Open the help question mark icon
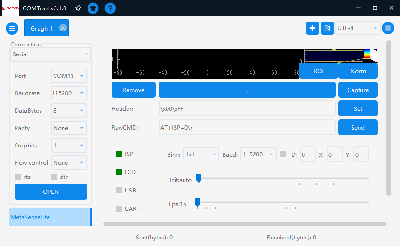The image size is (400, 246). pyautogui.click(x=110, y=8)
